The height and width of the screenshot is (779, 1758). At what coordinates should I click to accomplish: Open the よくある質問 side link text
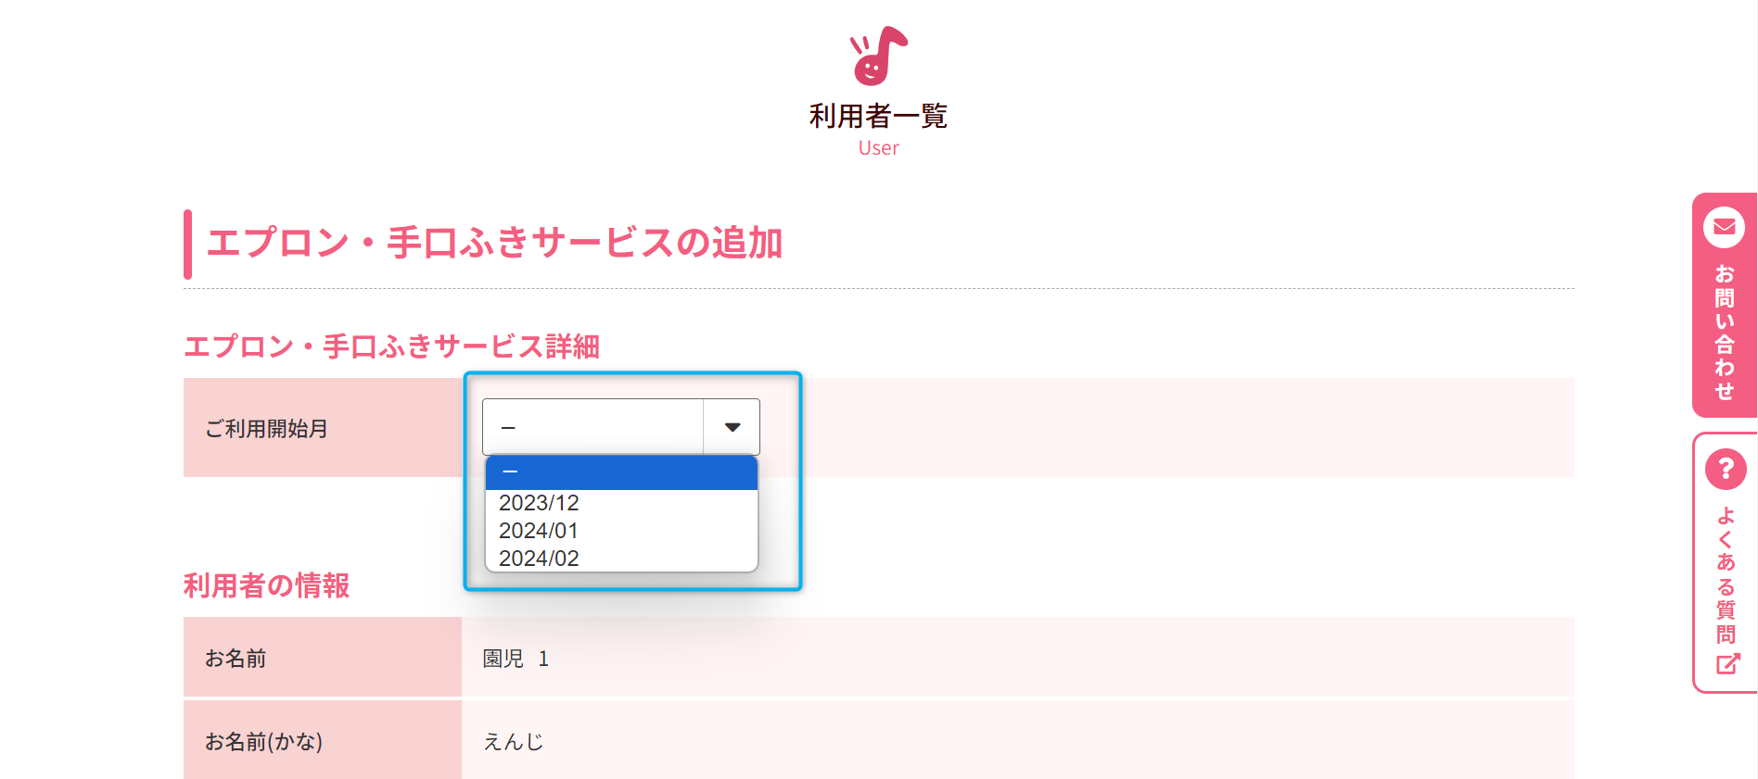coord(1726,574)
